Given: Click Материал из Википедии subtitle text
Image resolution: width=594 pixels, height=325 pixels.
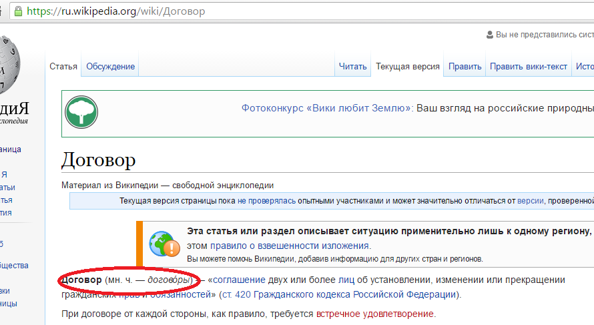Looking at the screenshot, I should point(168,186).
